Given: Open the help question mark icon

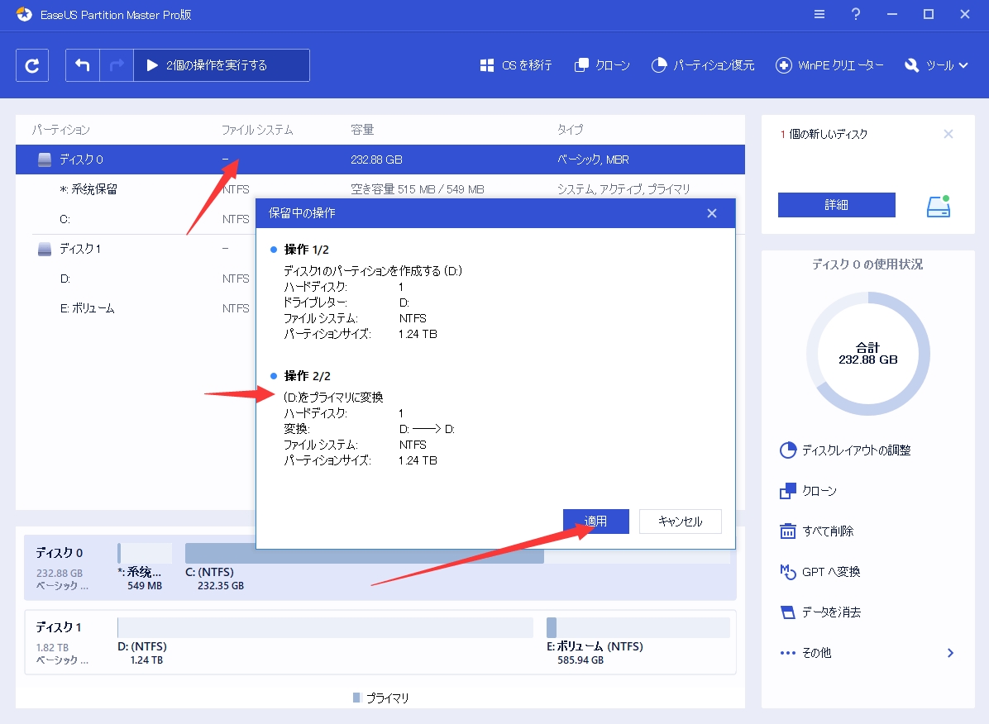Looking at the screenshot, I should [x=856, y=14].
